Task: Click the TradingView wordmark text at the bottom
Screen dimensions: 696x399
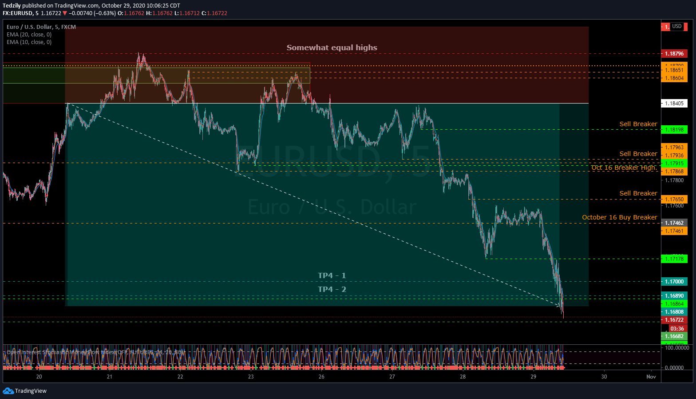Action: pyautogui.click(x=31, y=391)
